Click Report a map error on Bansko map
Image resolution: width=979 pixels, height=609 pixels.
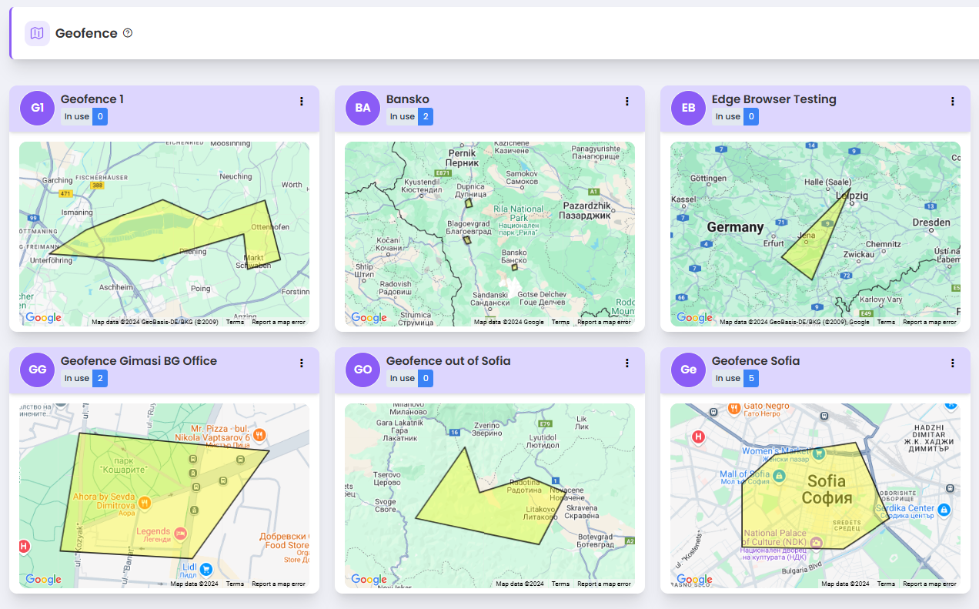pos(604,322)
